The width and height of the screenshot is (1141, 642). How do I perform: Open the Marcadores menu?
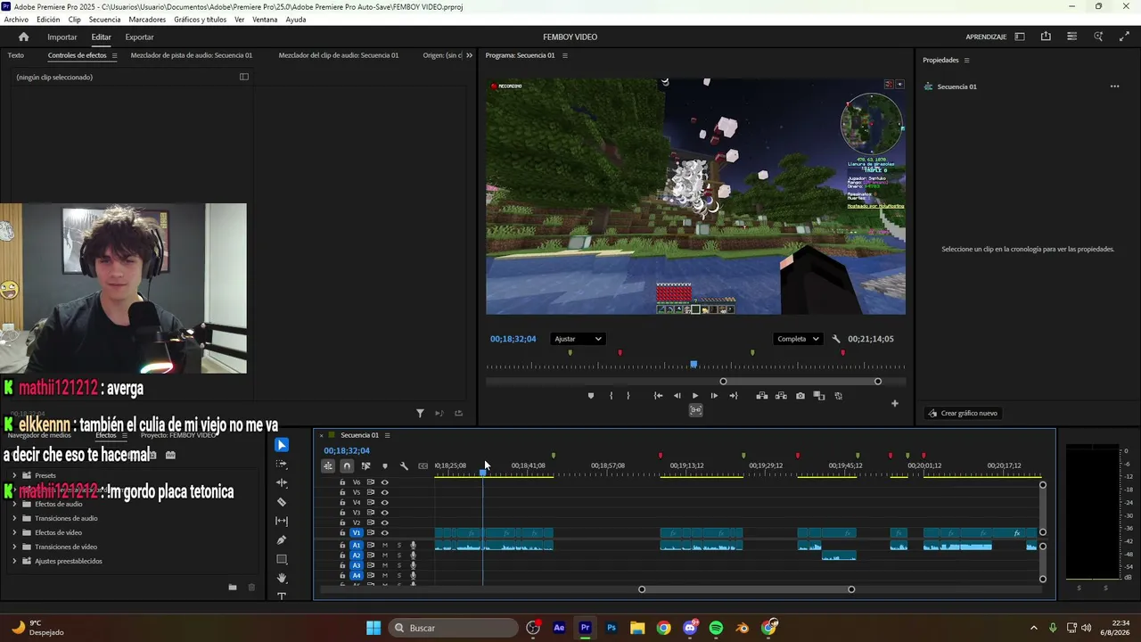click(147, 20)
